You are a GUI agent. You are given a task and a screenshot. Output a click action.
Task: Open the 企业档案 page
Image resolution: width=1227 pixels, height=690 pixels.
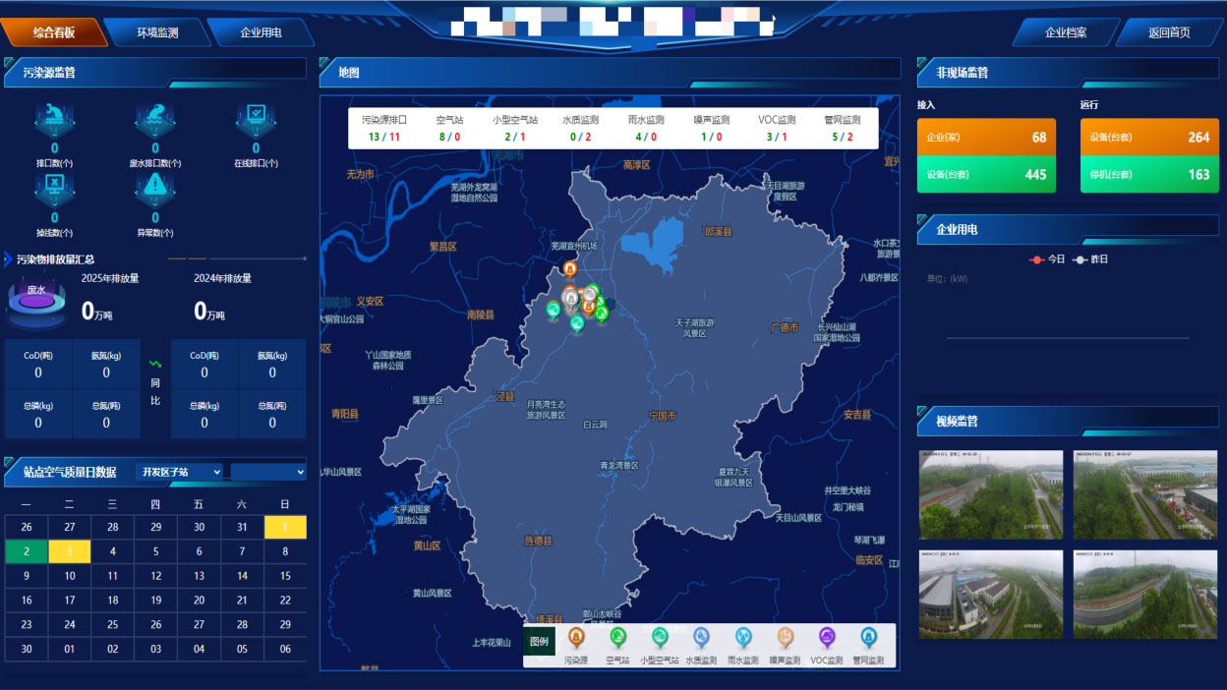[1066, 32]
